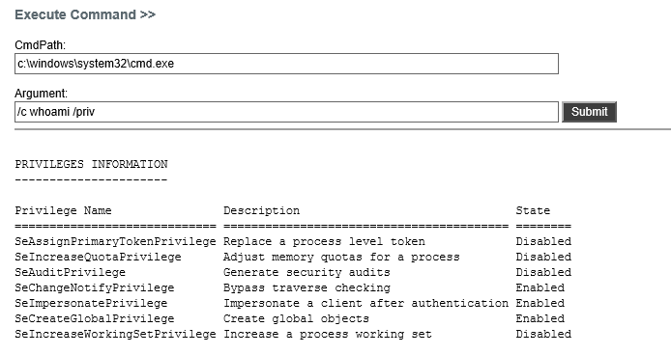
Task: Click the SeChangeNotifyPrivilege entry
Action: click(x=95, y=287)
